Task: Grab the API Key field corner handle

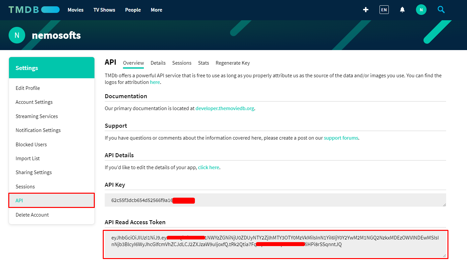Action: pos(444,205)
